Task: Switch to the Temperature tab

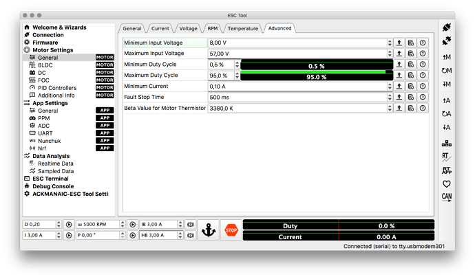Action: click(x=242, y=28)
